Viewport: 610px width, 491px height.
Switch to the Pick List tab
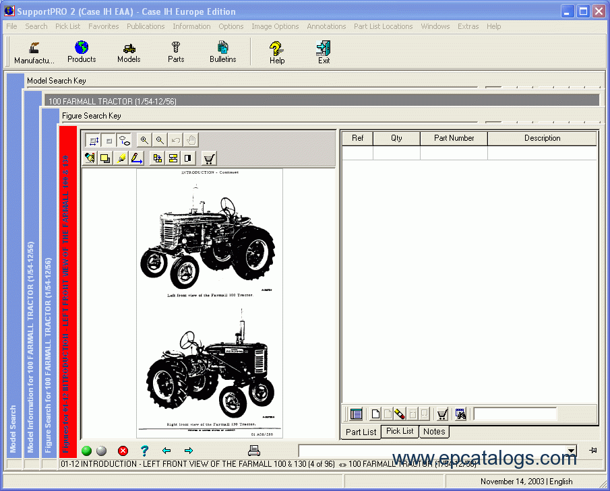[400, 431]
